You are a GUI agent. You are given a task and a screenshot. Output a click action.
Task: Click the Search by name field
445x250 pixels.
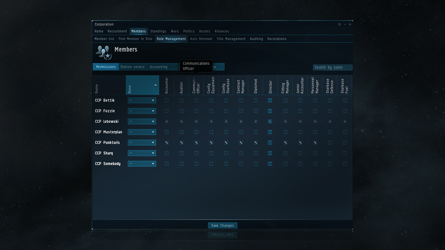332,67
